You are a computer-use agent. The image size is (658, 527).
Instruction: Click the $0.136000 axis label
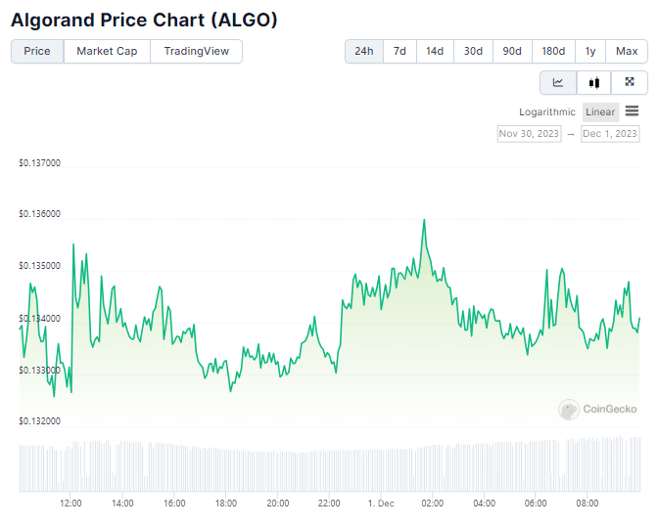39,214
